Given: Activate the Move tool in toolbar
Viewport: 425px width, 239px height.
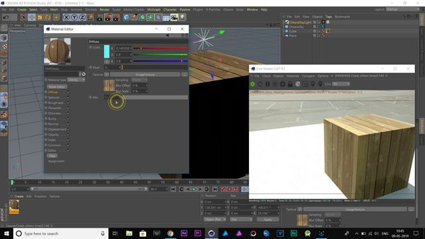Looking at the screenshot, I should (x=31, y=17).
